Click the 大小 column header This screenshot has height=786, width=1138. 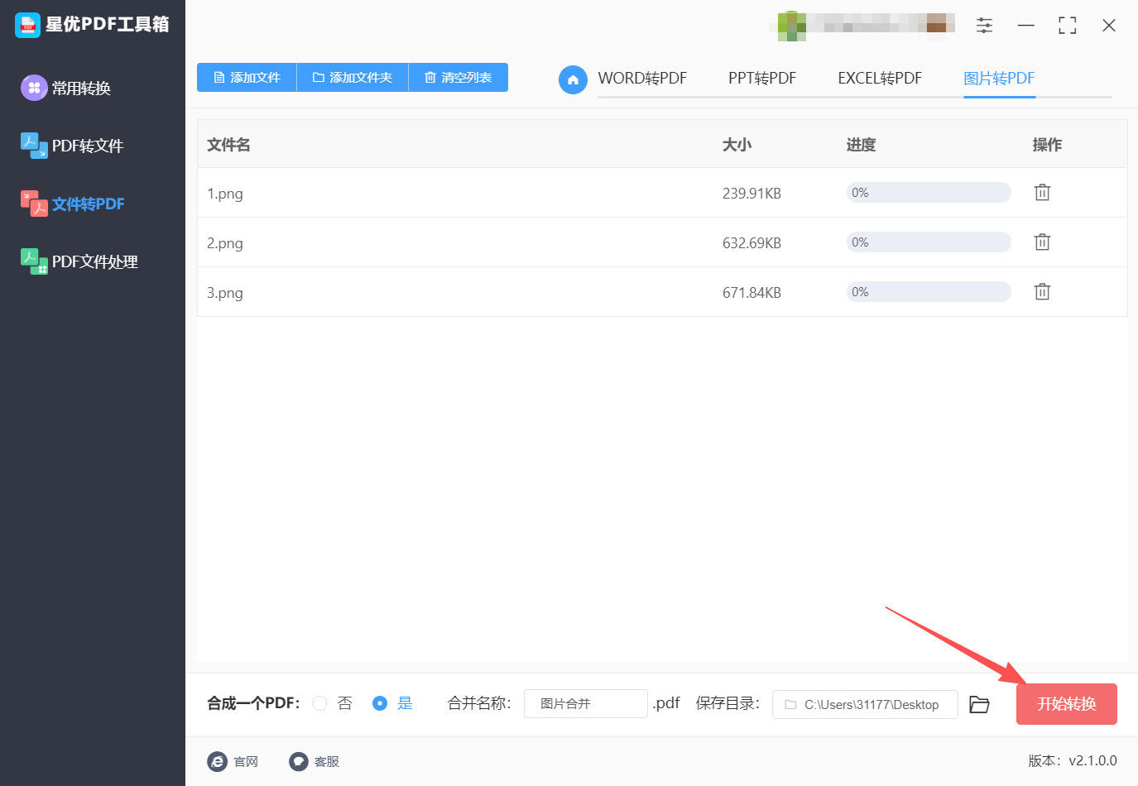(737, 145)
